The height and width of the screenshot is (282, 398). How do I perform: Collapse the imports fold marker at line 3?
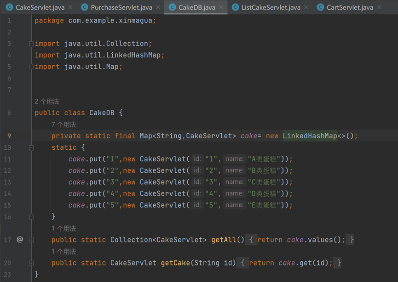tap(31, 44)
